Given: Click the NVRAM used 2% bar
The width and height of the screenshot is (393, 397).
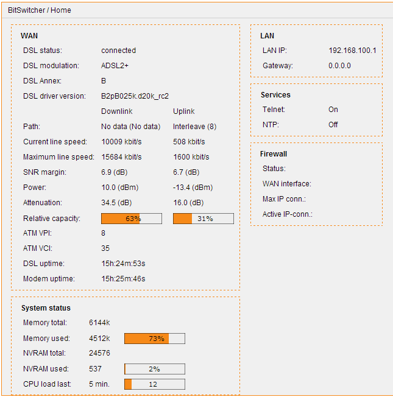Looking at the screenshot, I should [x=155, y=369].
